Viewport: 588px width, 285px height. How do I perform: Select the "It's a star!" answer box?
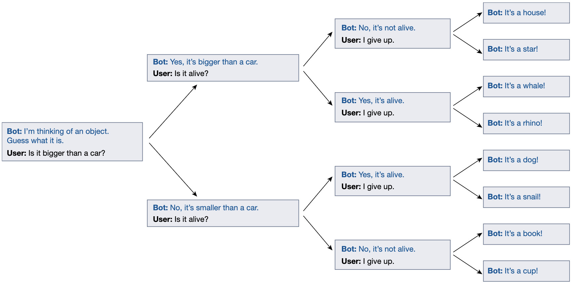[526, 50]
